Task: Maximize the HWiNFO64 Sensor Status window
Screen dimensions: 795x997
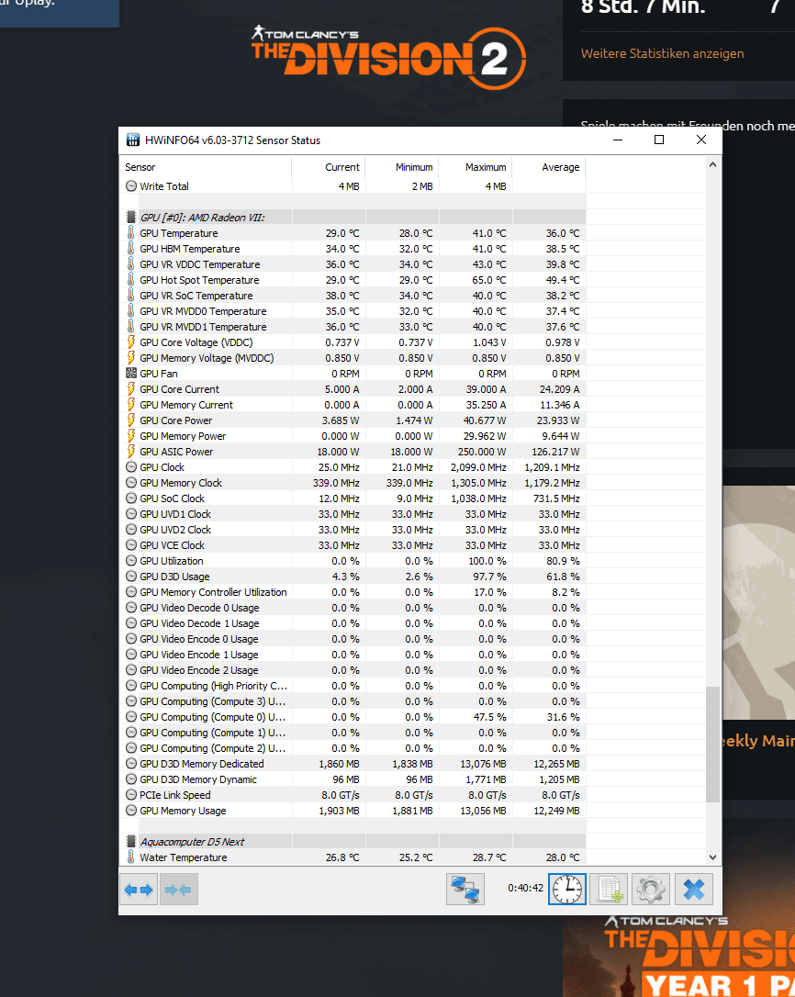Action: point(659,140)
